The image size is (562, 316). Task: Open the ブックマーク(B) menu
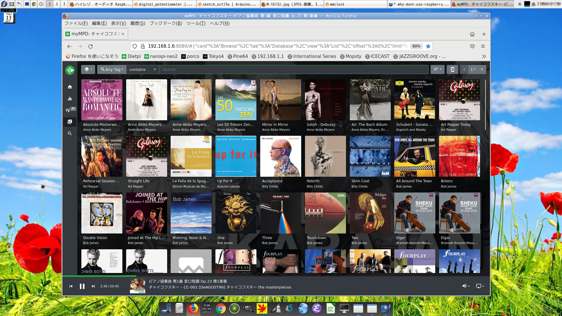coord(166,23)
